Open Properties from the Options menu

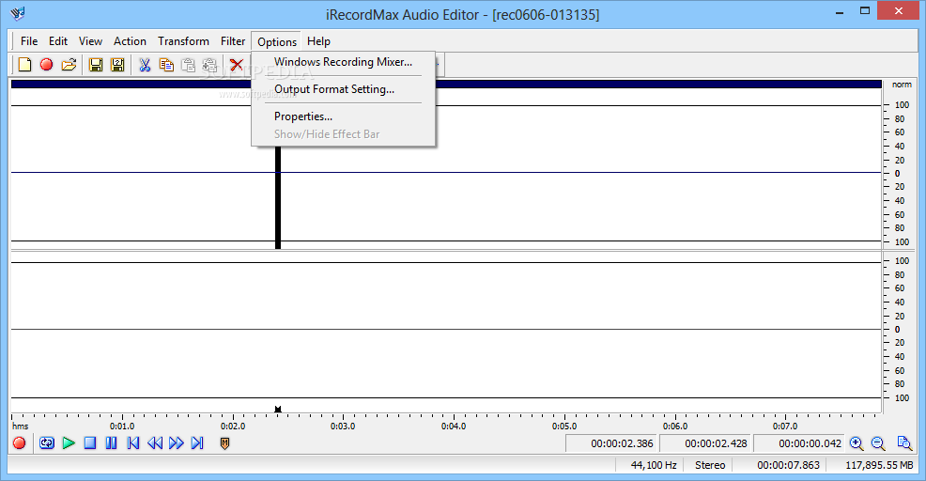coord(343,116)
